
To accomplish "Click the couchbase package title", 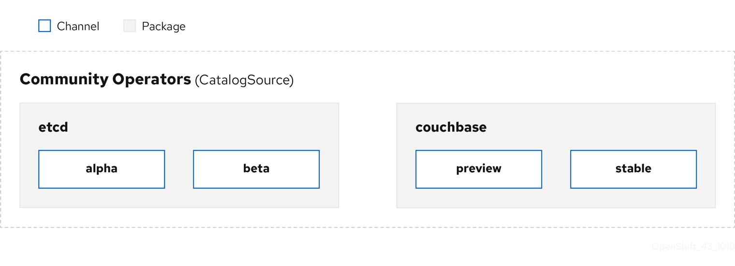I will click(451, 127).
